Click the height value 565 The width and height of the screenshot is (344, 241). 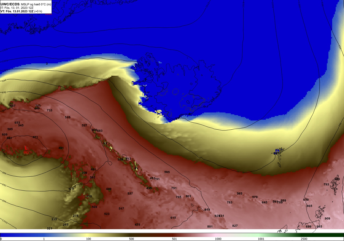[239, 193]
